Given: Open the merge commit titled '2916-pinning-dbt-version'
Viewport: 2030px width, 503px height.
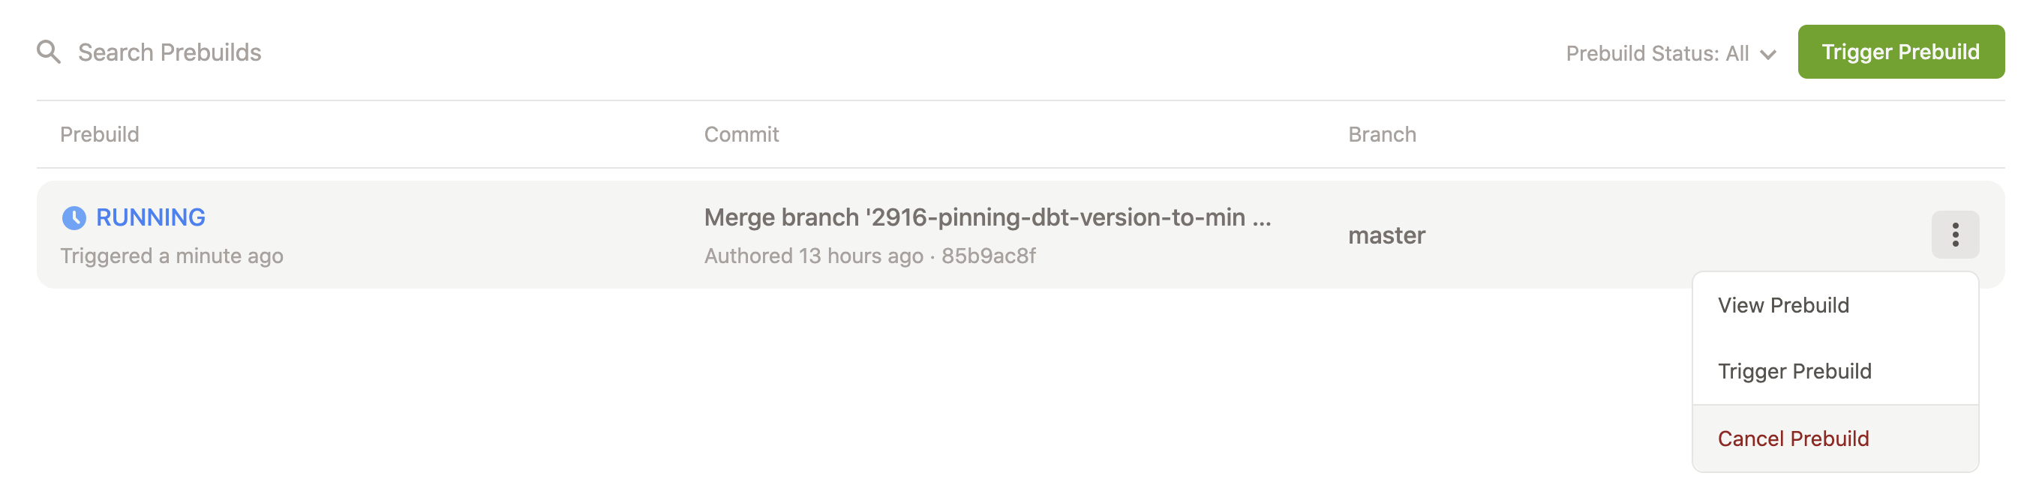Looking at the screenshot, I should (x=988, y=217).
